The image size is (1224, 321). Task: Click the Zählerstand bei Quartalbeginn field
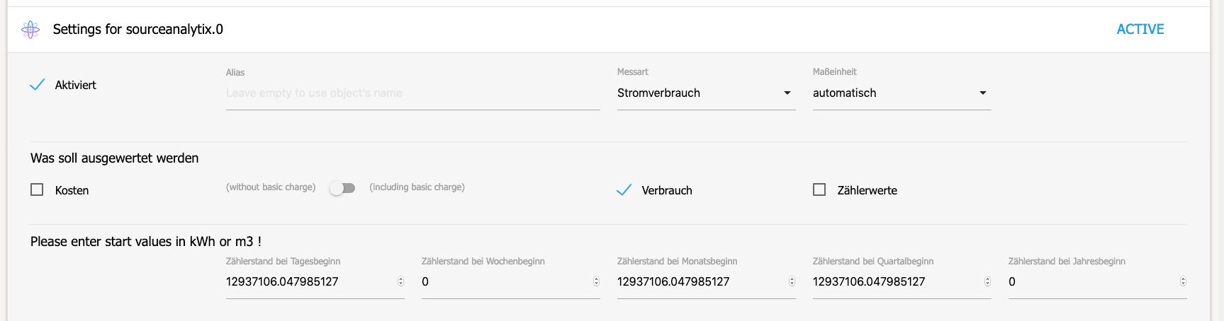902,281
